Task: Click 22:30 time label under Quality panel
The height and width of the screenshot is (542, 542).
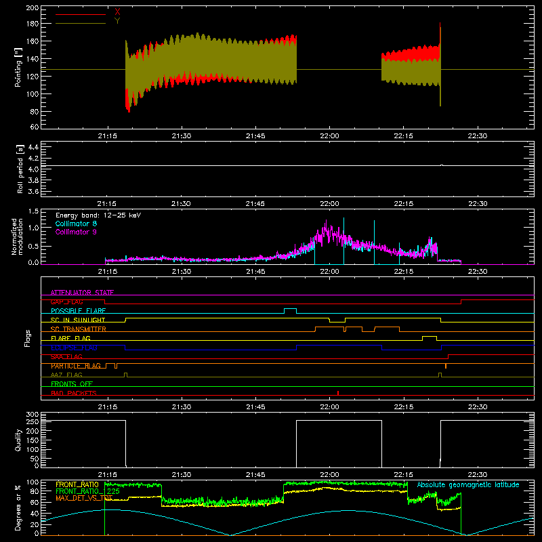Action: [x=478, y=475]
